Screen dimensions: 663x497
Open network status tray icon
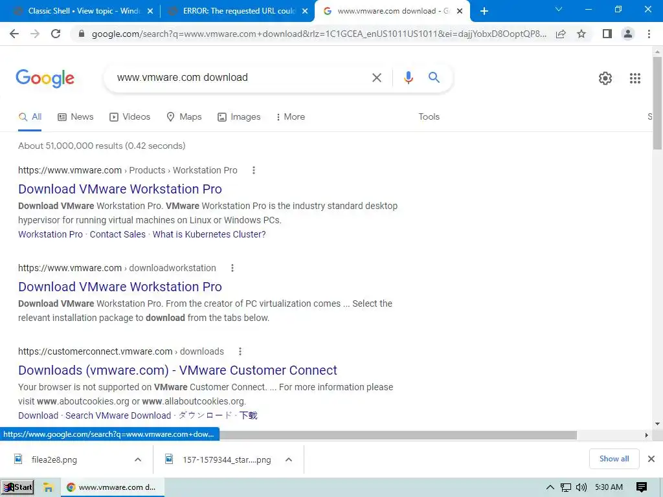[x=565, y=487]
